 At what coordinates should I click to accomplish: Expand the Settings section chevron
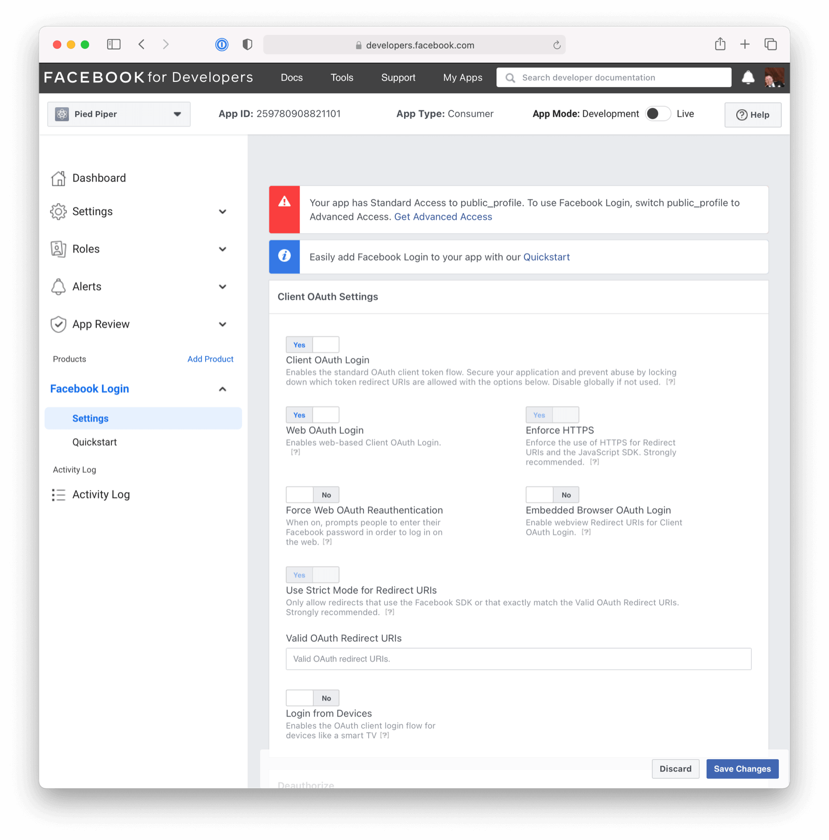223,212
